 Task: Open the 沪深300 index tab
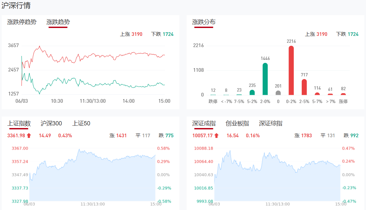tap(51, 123)
